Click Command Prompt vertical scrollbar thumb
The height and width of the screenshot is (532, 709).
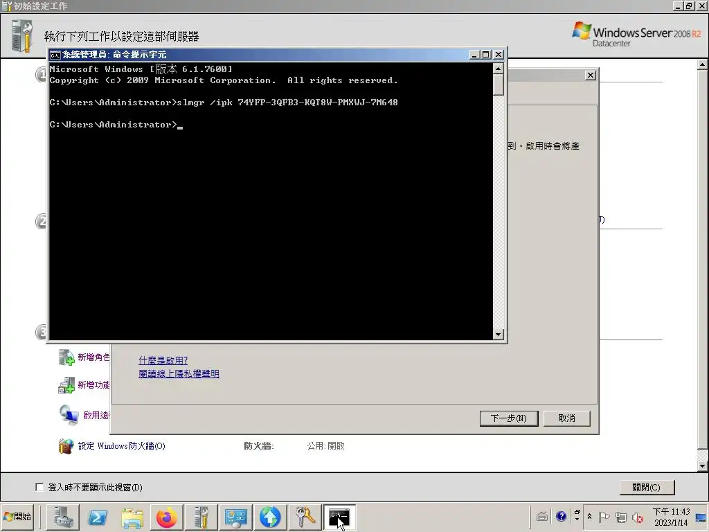coord(498,85)
